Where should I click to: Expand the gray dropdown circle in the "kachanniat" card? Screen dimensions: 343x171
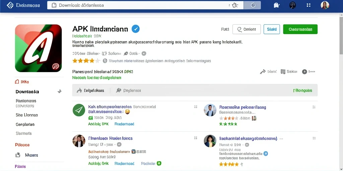247,145
